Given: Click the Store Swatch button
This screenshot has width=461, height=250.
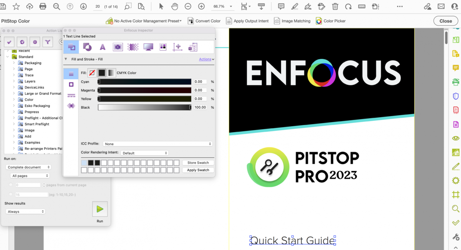Looking at the screenshot, I should [197, 162].
